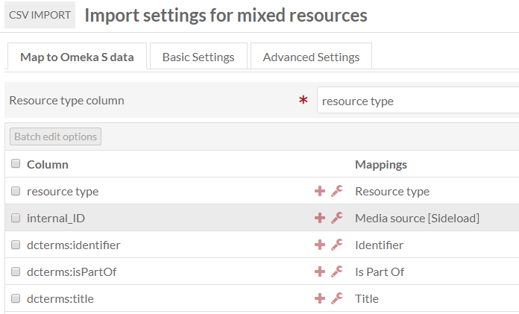Add mapping for dcterms:isPartOf column
The image size is (519, 314).
pos(320,271)
